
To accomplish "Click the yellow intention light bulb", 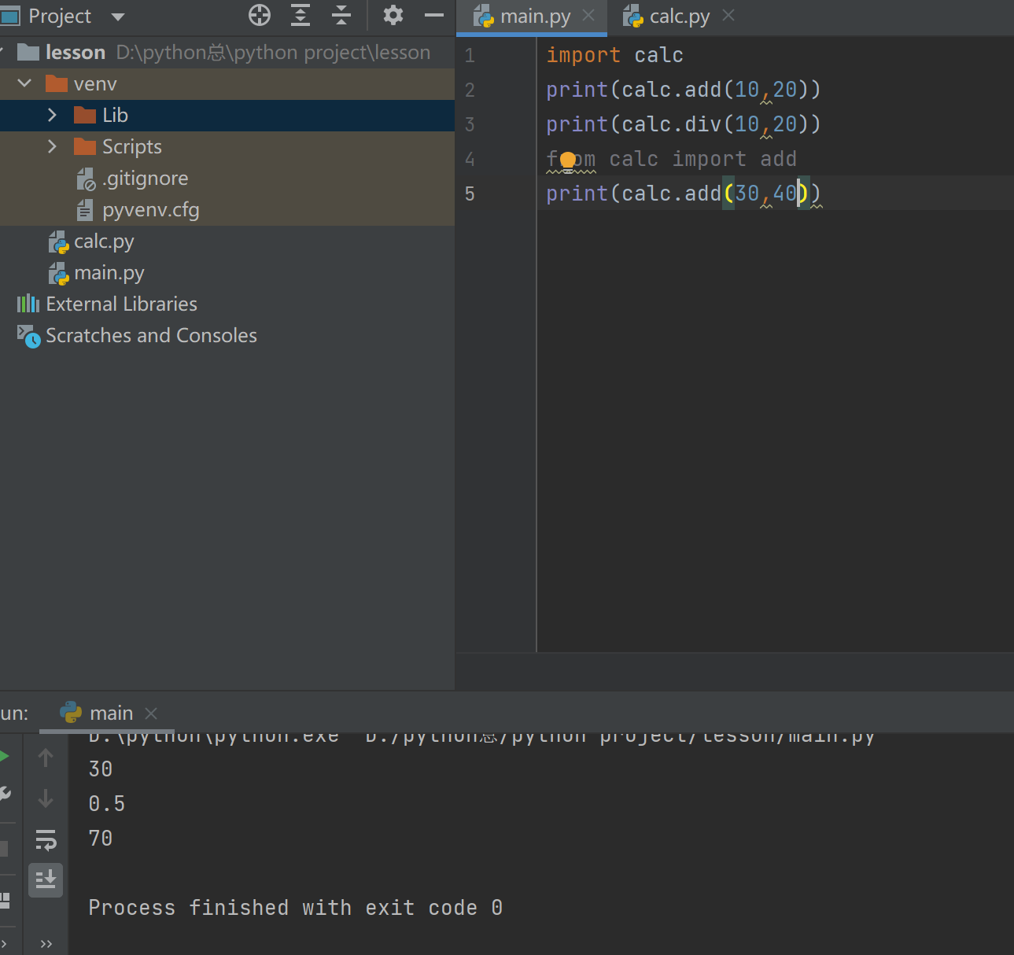I will coord(568,160).
